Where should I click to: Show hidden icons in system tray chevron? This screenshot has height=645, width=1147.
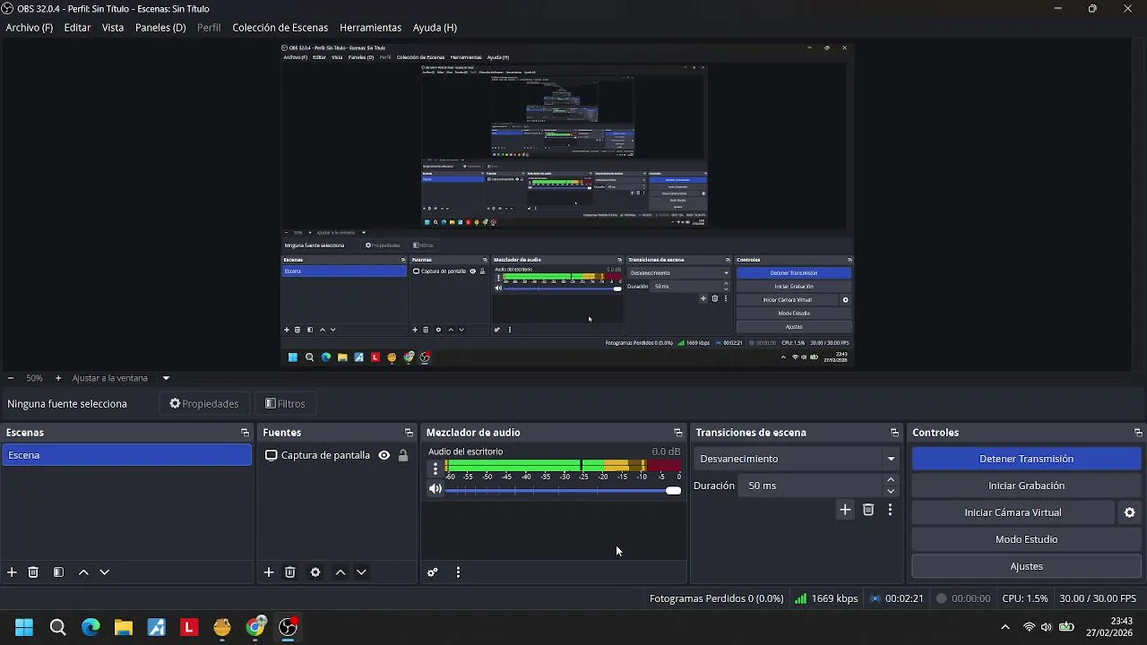tap(1005, 627)
